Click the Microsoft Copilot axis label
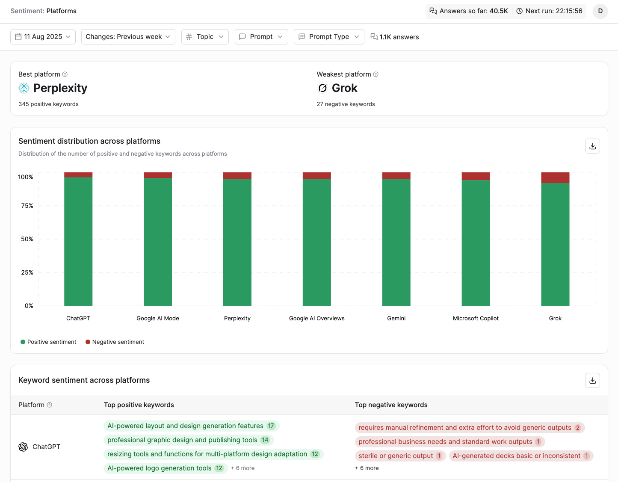 point(476,319)
